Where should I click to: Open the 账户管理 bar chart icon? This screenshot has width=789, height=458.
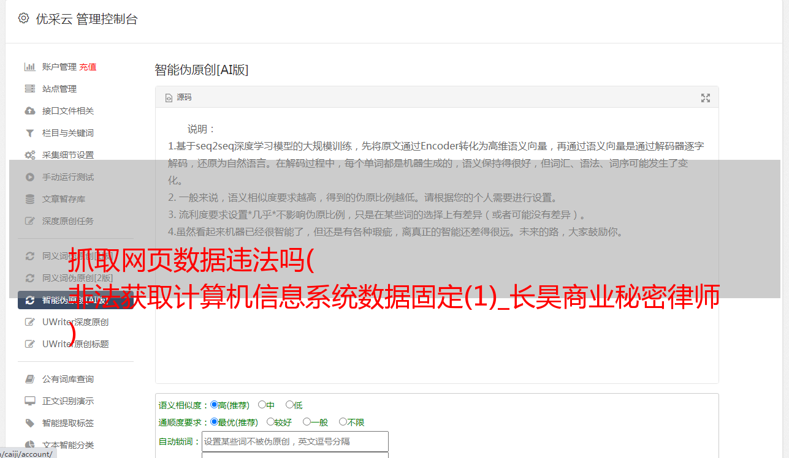tap(29, 67)
